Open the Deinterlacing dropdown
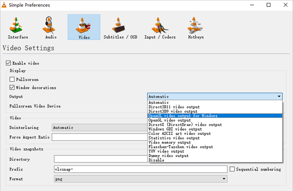The image size is (293, 191). (x=100, y=128)
